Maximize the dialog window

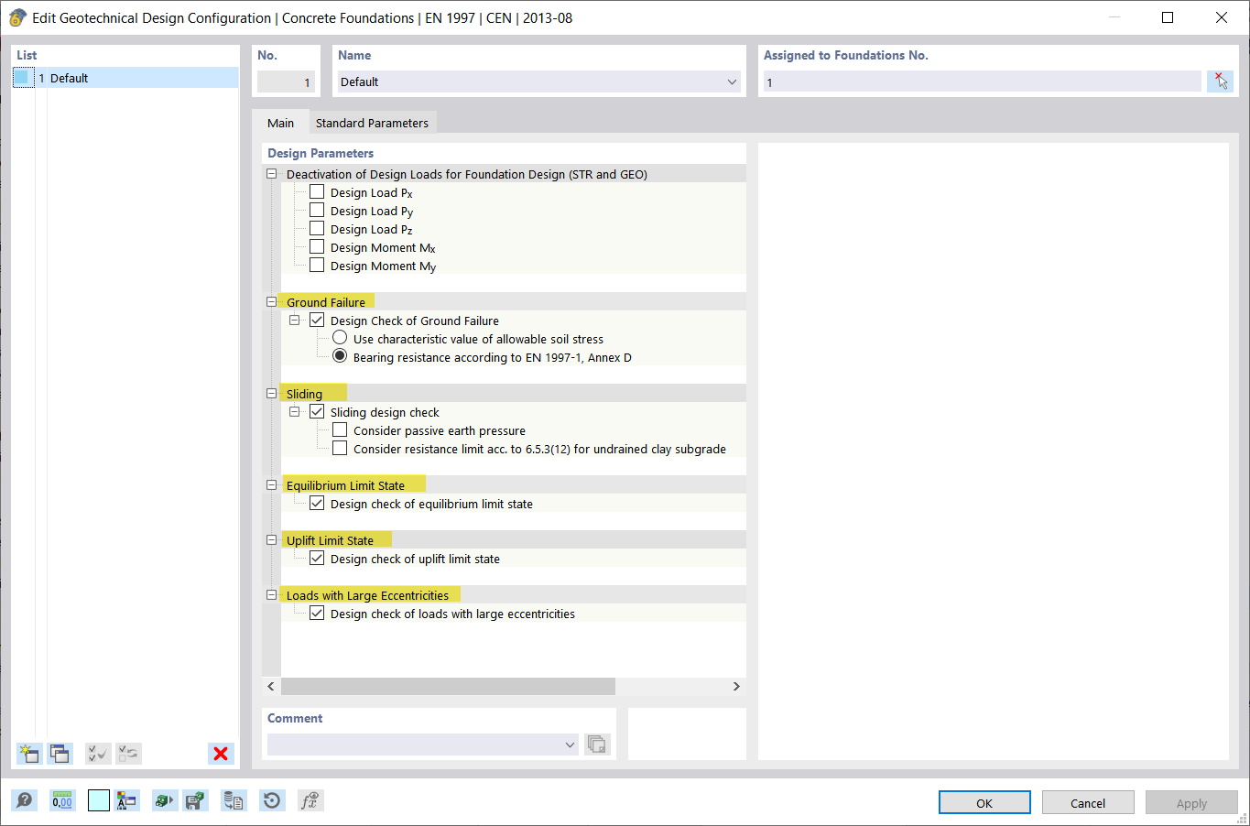pyautogui.click(x=1168, y=17)
